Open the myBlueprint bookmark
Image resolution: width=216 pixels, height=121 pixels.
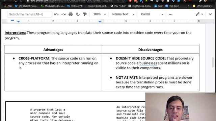click(74, 6)
